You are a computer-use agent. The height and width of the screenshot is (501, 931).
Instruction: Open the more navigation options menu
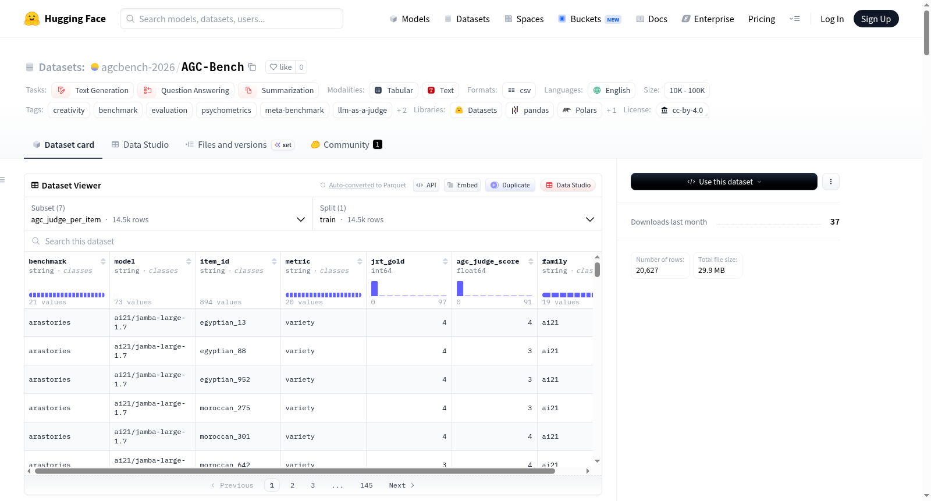pos(794,19)
